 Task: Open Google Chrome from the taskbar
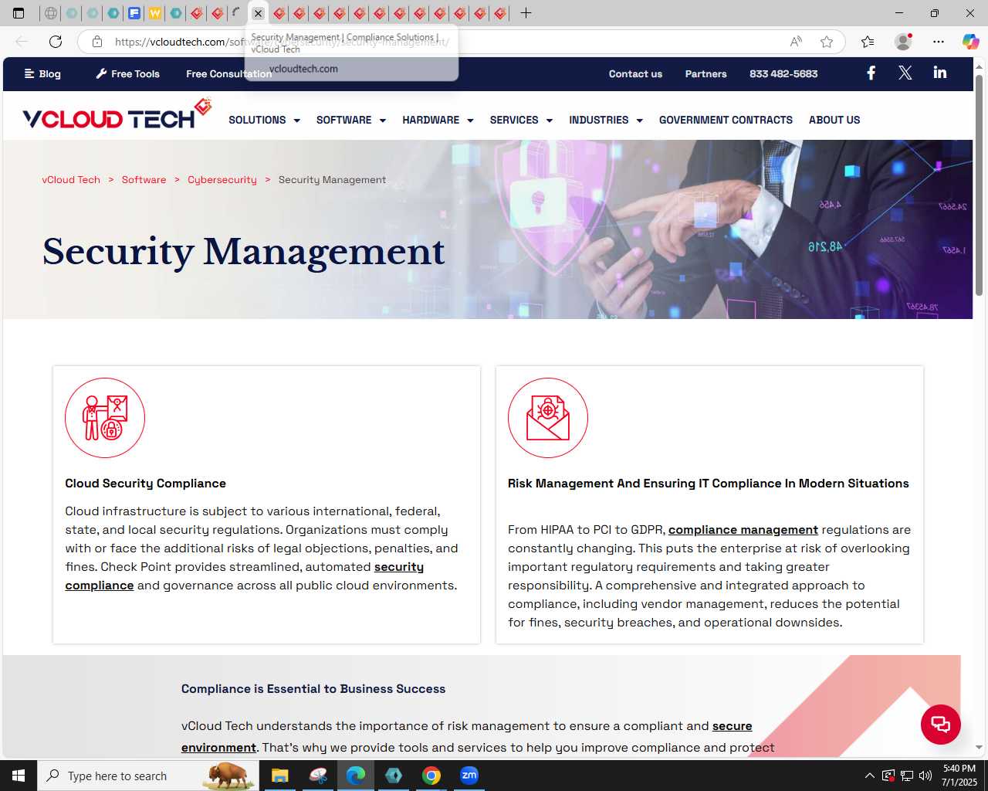pyautogui.click(x=431, y=776)
